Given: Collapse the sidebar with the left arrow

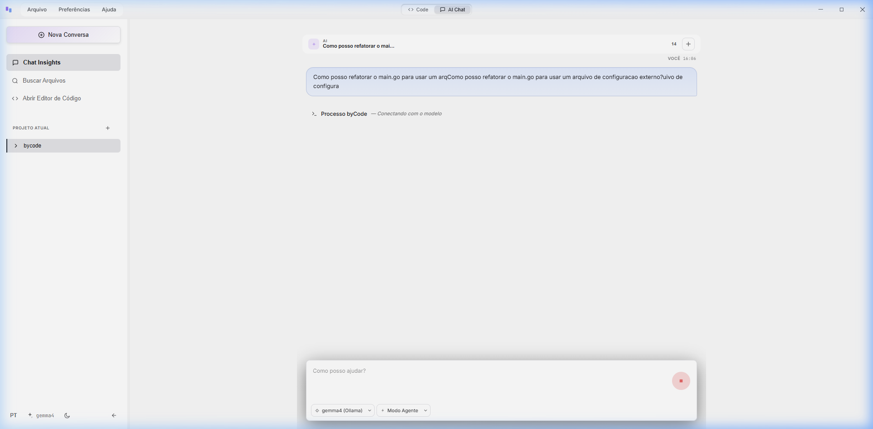Looking at the screenshot, I should (114, 415).
